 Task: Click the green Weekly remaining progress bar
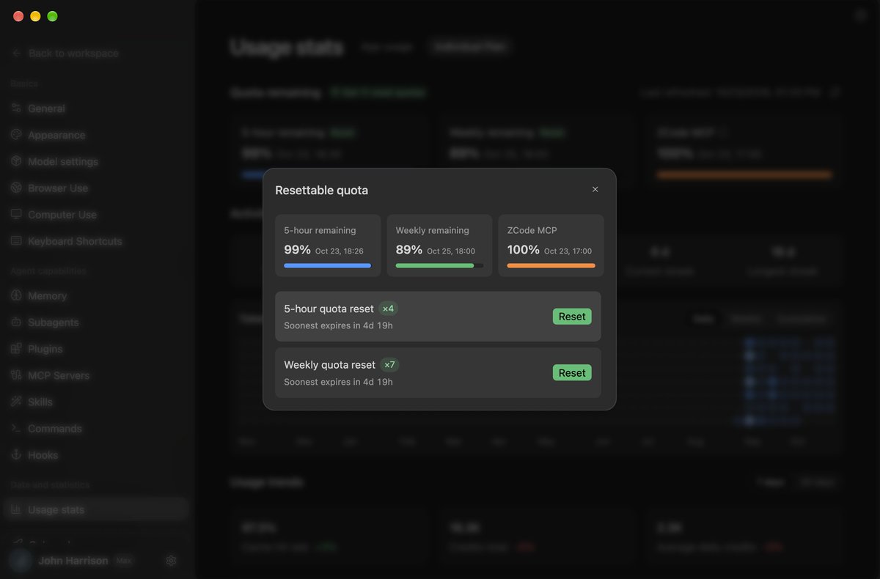pyautogui.click(x=439, y=265)
